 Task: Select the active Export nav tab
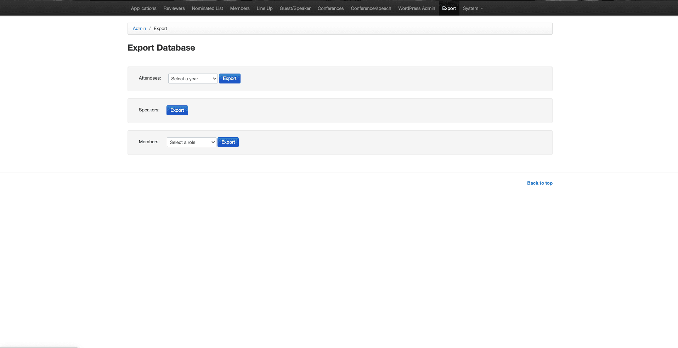pos(449,8)
